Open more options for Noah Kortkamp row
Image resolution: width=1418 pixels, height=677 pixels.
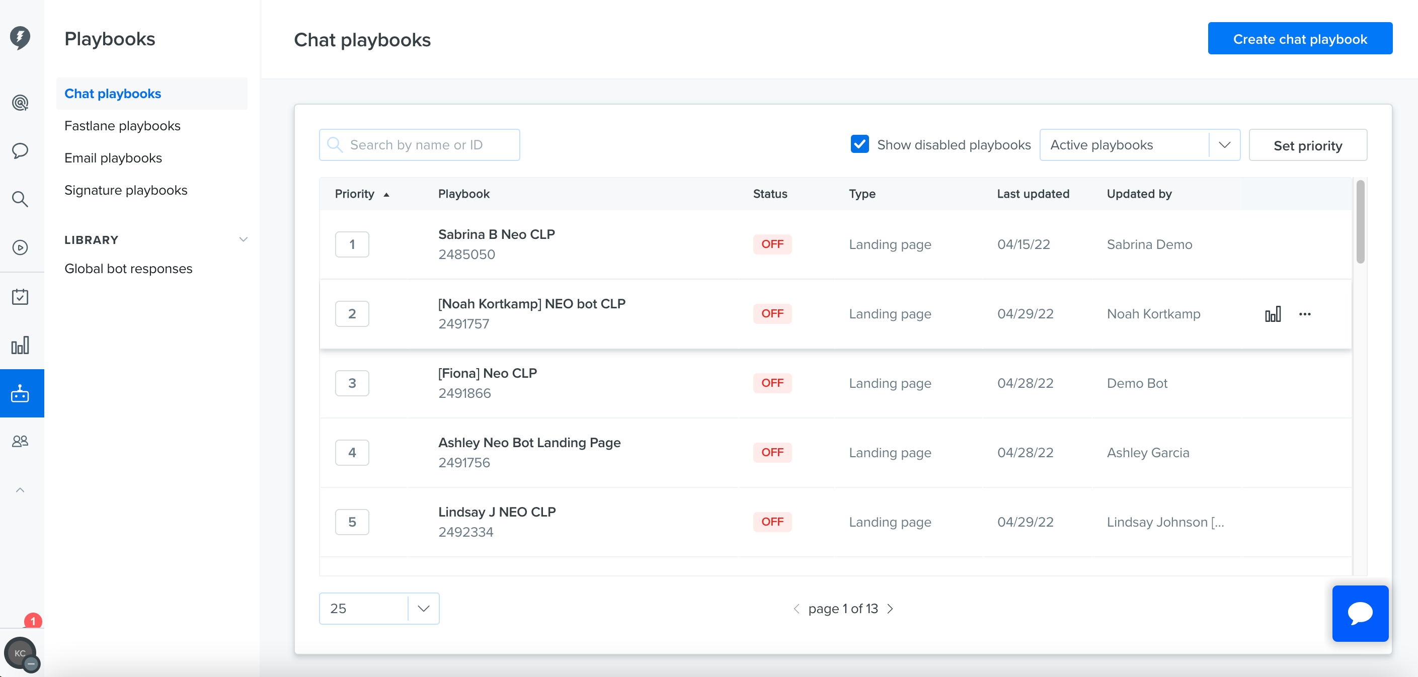(x=1305, y=314)
